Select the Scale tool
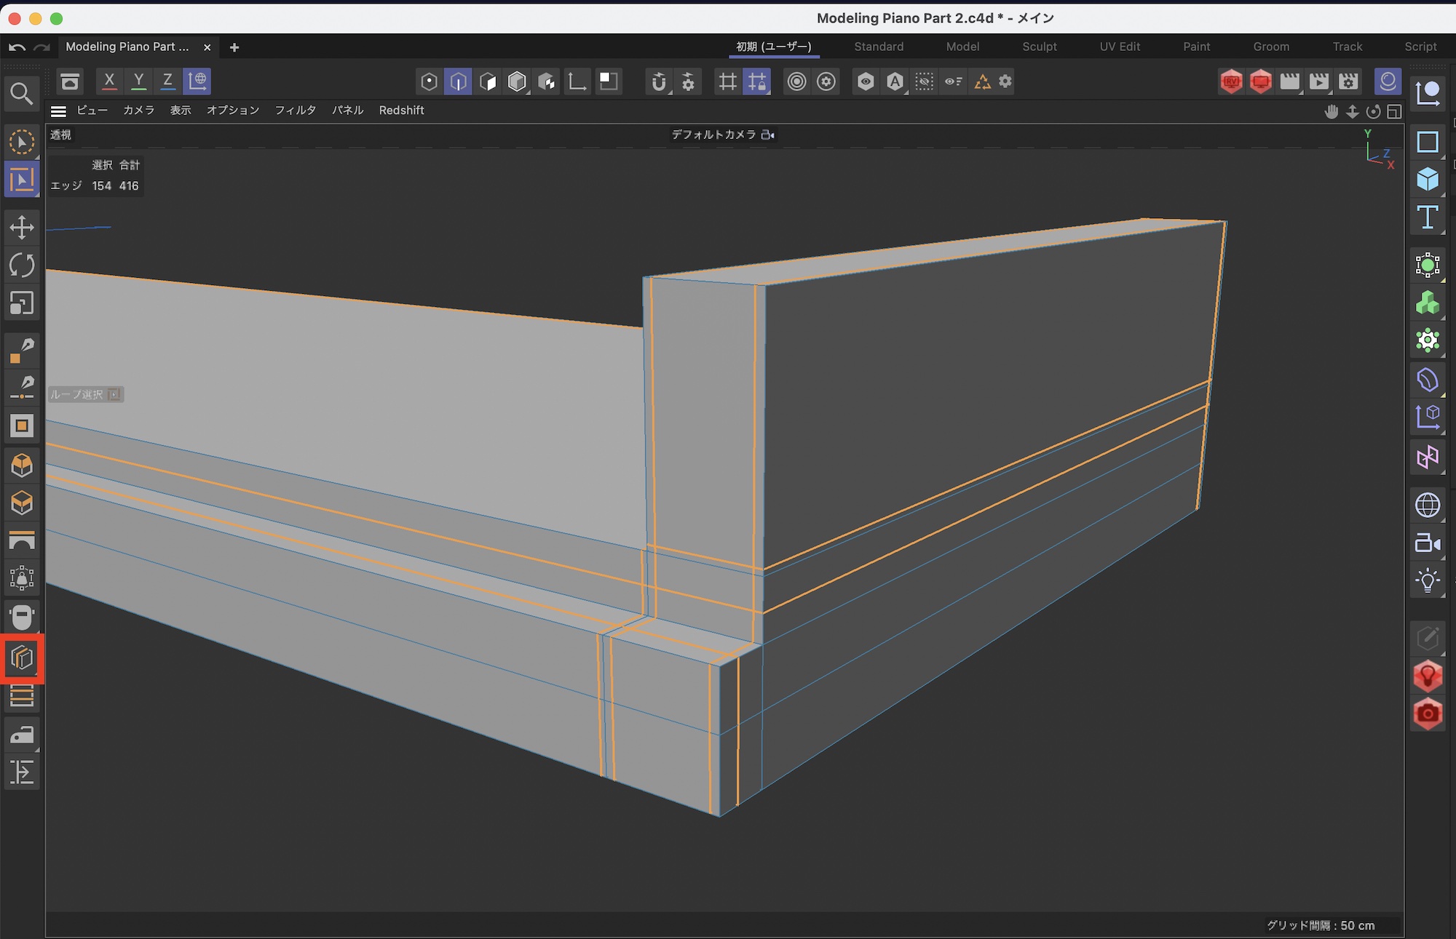The width and height of the screenshot is (1456, 939). pyautogui.click(x=22, y=303)
